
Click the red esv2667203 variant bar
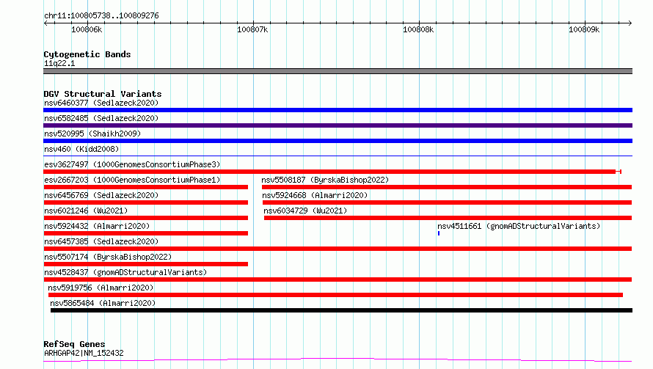[146, 187]
